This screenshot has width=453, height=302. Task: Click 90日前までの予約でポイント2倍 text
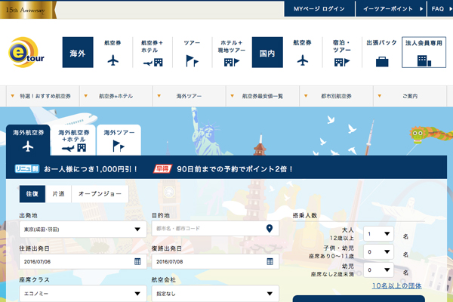point(235,169)
